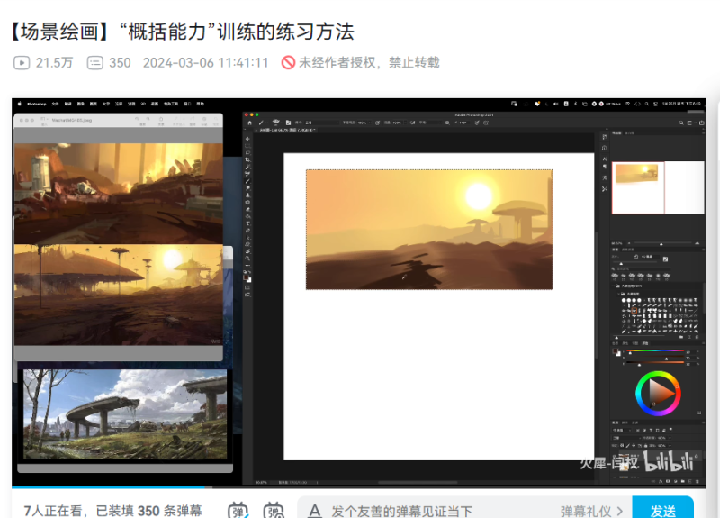Image resolution: width=720 pixels, height=518 pixels.
Task: Click the play count icon
Action: pos(22,62)
